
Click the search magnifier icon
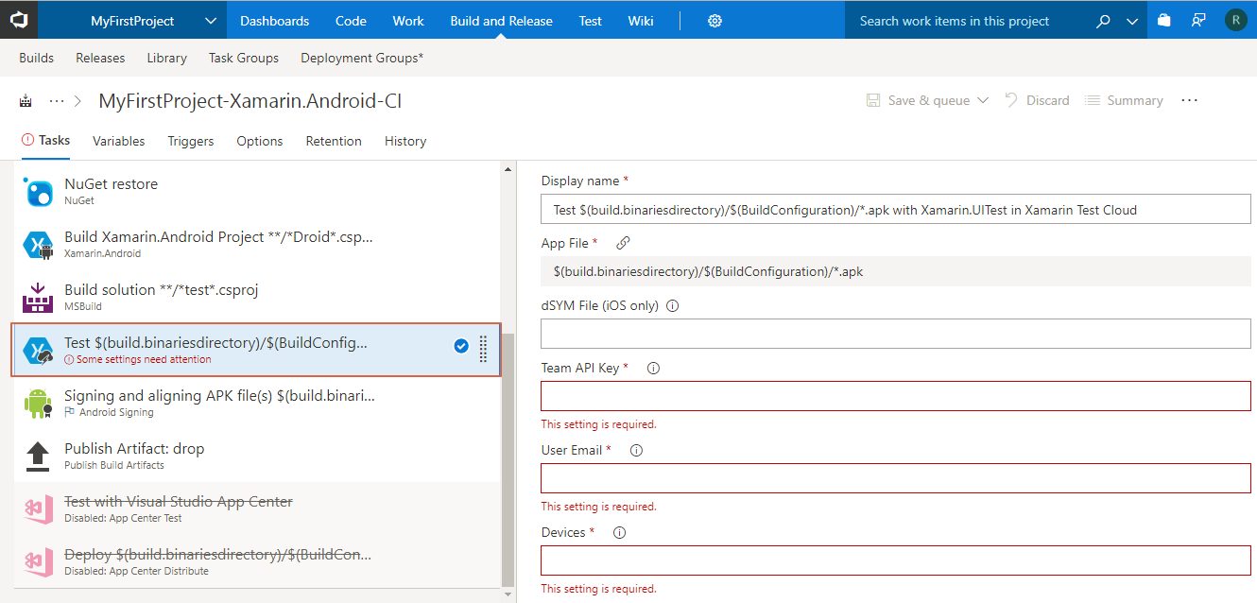click(1103, 21)
